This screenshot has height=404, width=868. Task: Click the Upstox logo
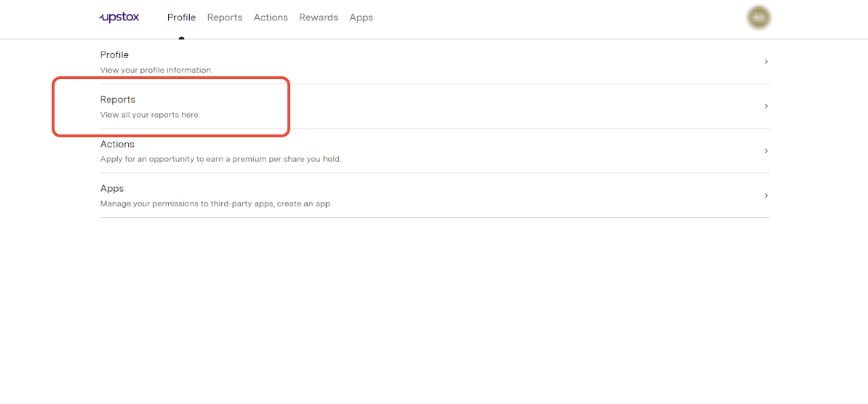(x=119, y=17)
